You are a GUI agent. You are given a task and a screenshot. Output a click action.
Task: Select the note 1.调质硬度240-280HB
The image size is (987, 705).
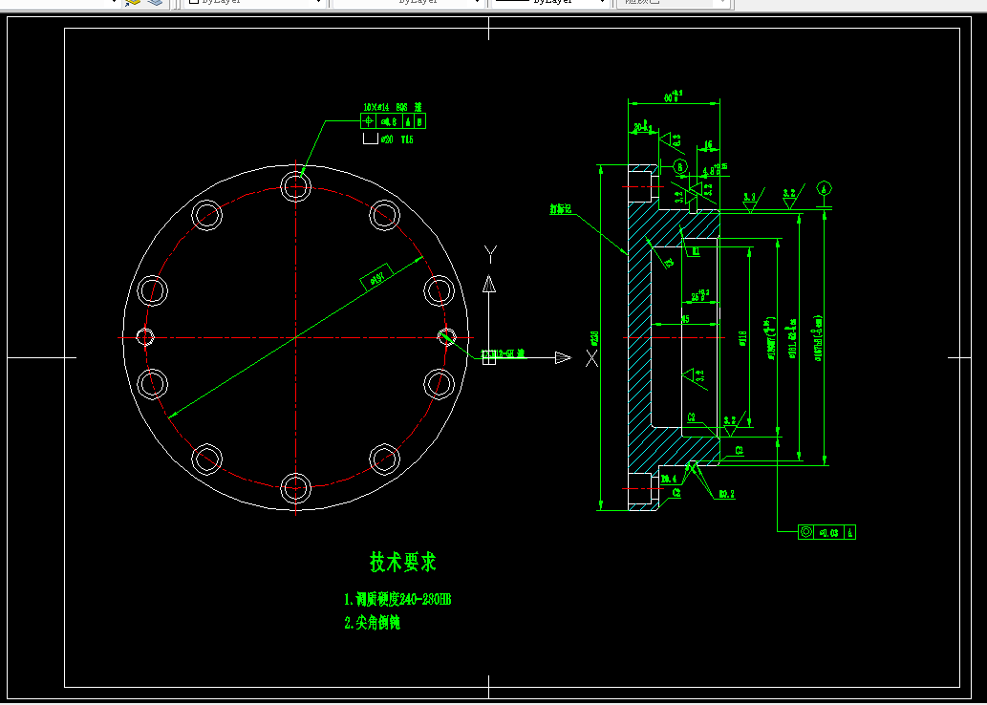tap(397, 600)
